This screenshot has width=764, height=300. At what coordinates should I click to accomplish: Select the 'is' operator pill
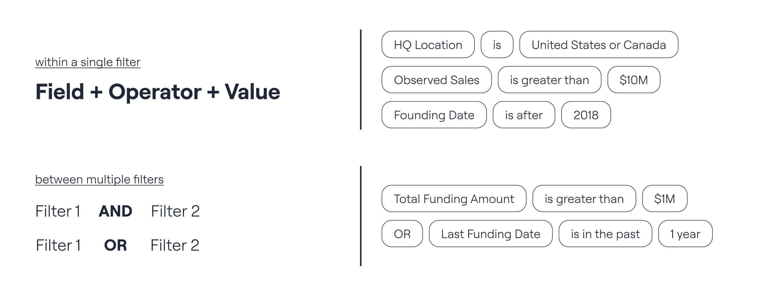pos(497,45)
